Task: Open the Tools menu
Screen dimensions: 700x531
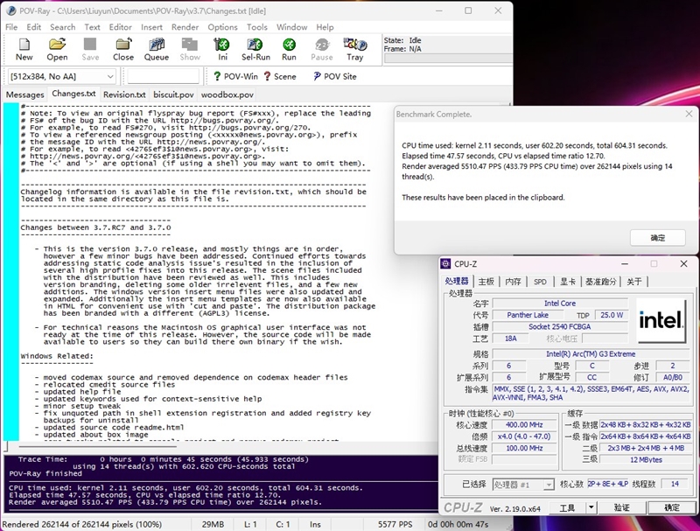Action: click(x=257, y=27)
